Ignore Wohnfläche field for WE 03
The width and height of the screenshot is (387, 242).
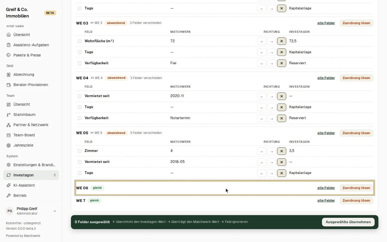coord(282,41)
